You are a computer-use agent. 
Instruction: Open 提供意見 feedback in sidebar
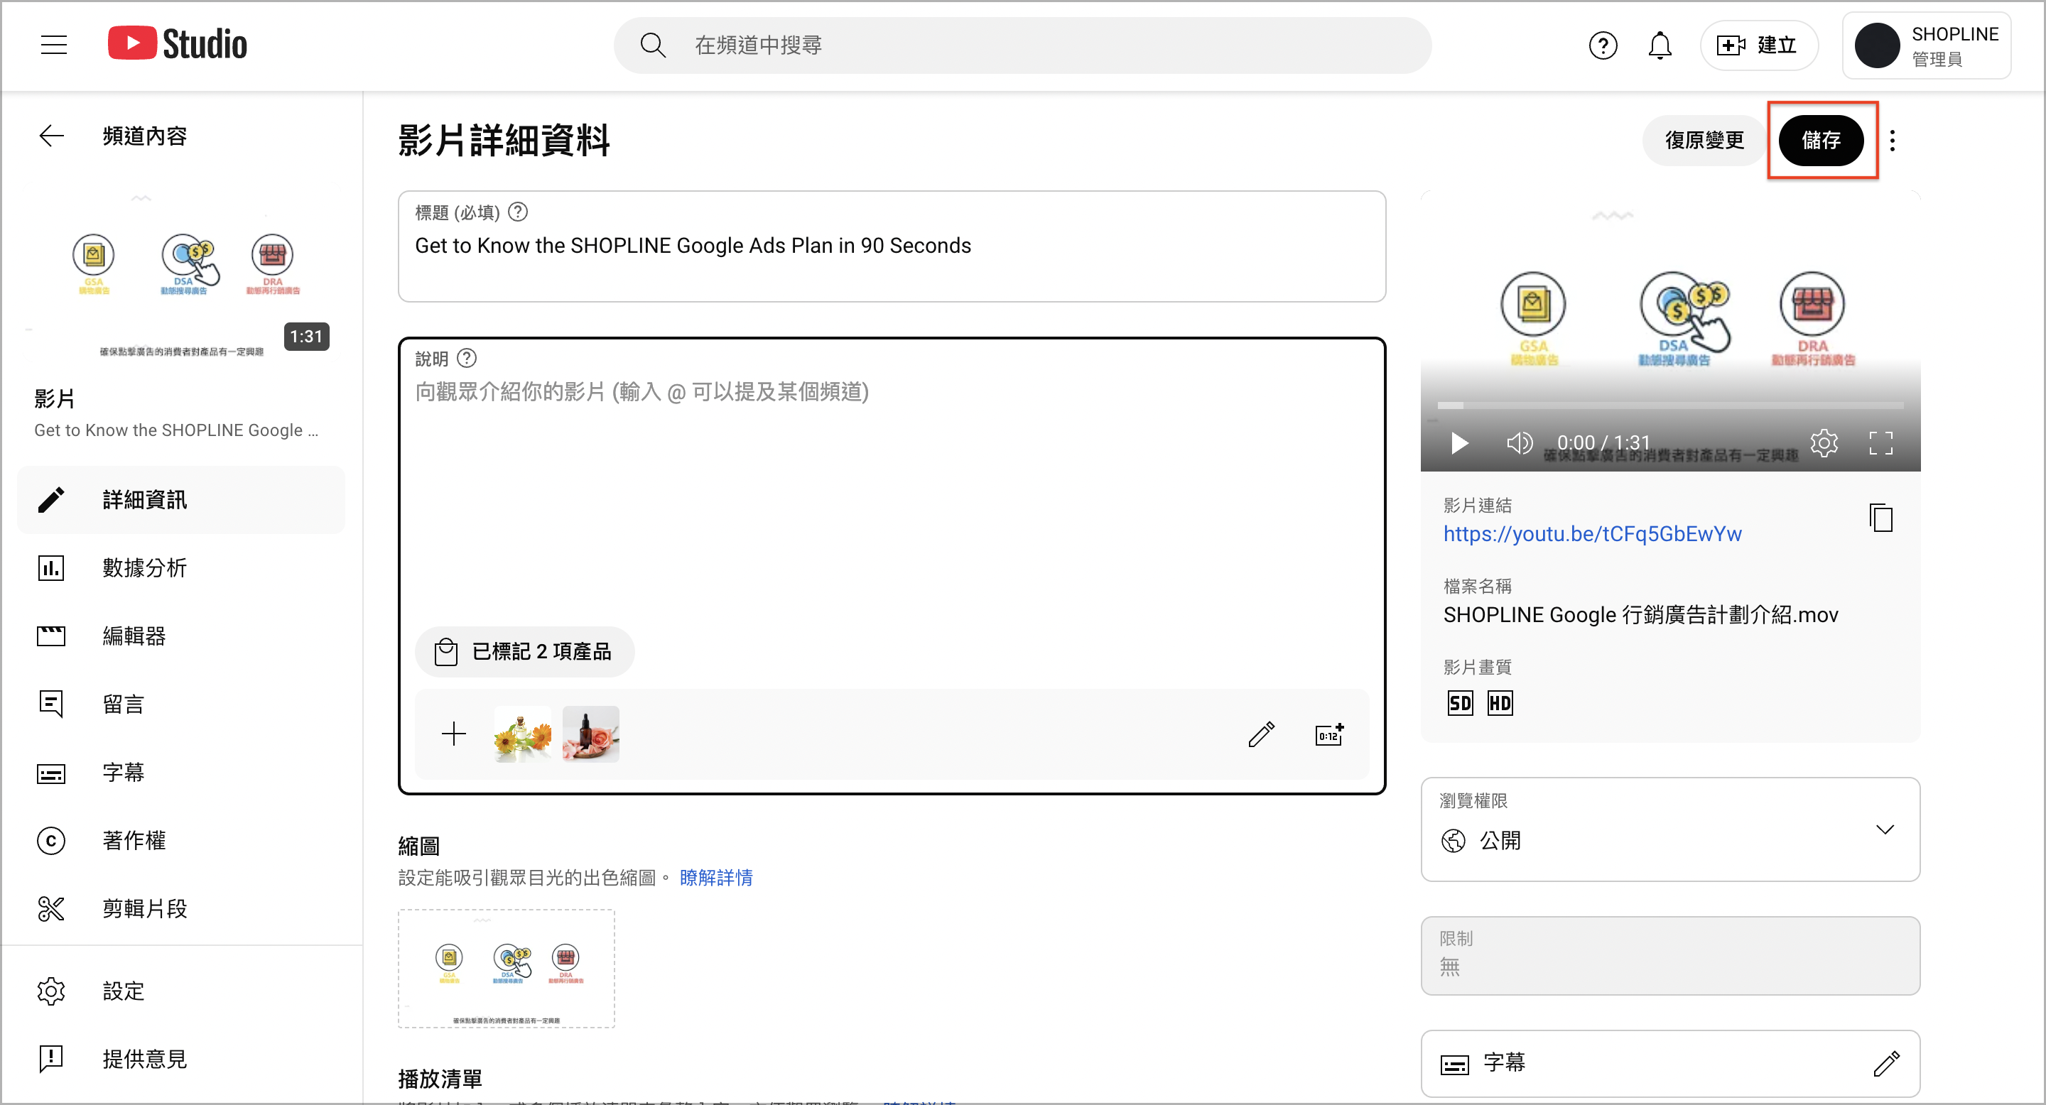[181, 1059]
